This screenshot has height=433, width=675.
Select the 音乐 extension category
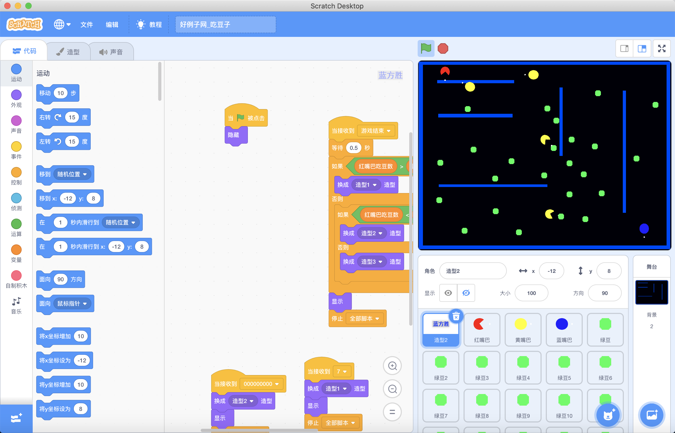16,305
